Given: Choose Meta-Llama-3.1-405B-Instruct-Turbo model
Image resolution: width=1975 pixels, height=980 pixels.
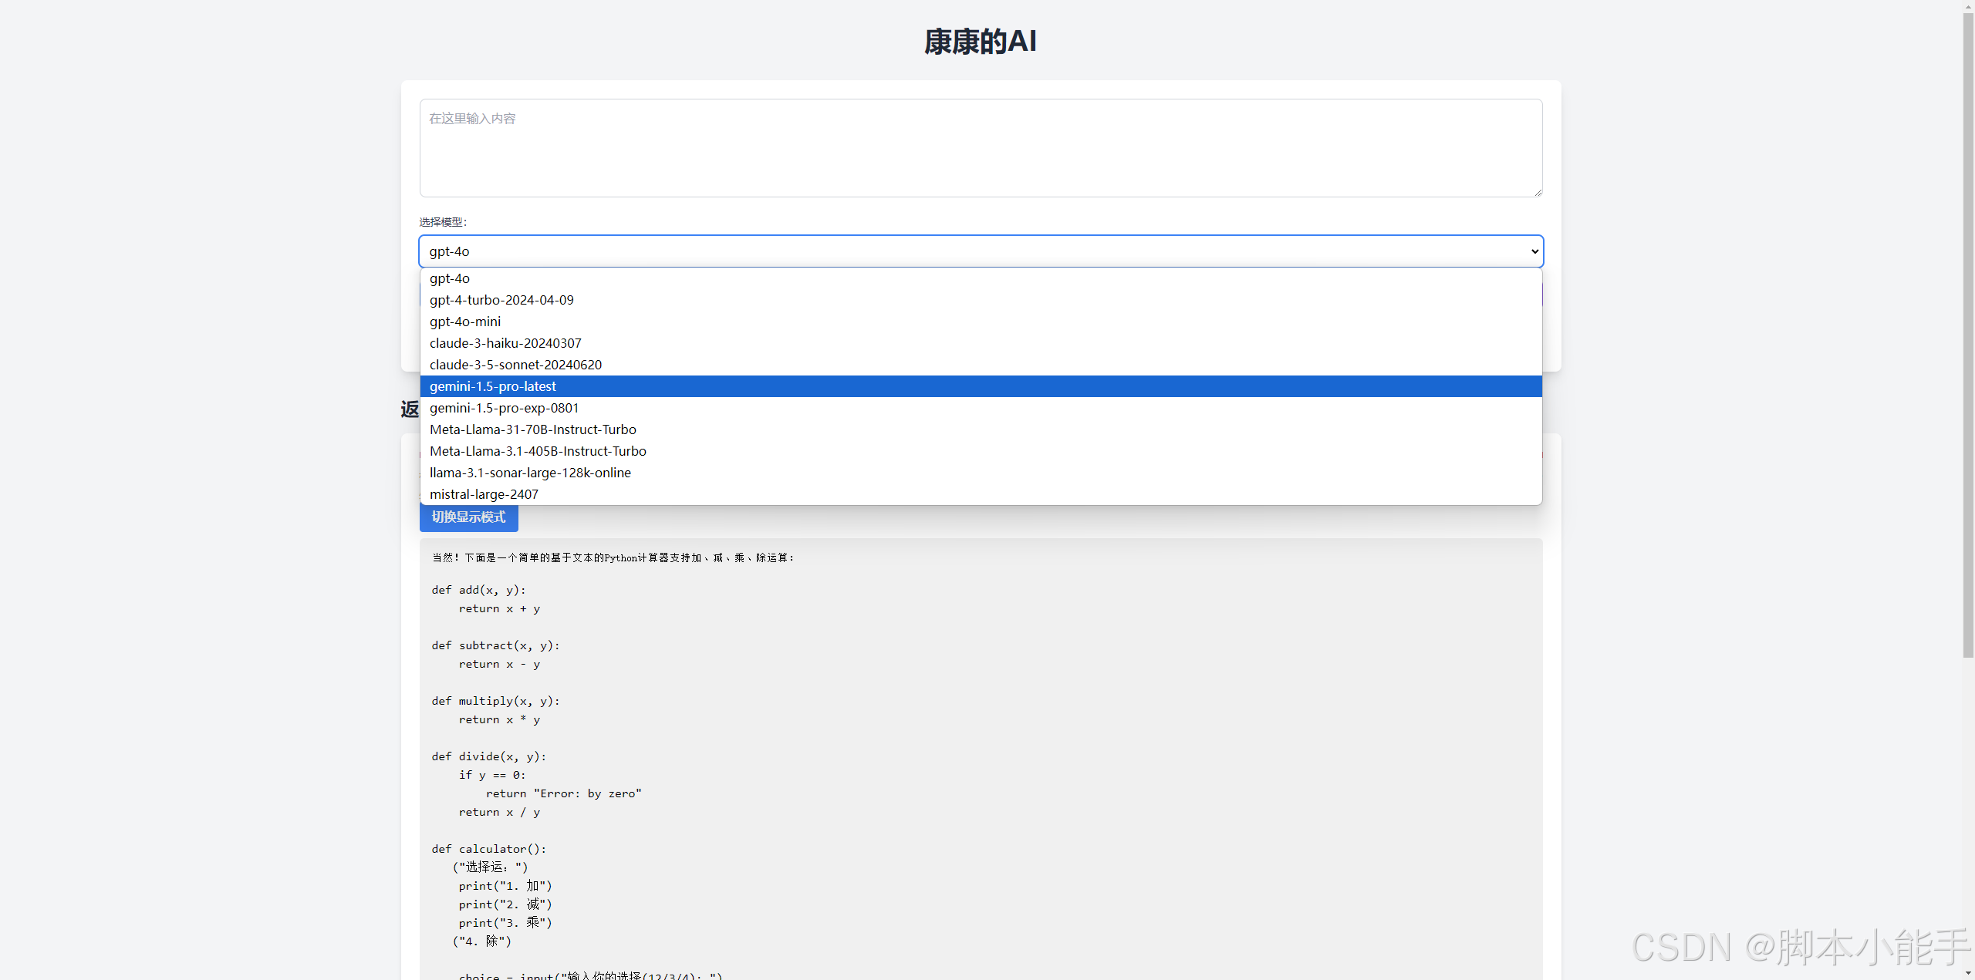Looking at the screenshot, I should 538,451.
